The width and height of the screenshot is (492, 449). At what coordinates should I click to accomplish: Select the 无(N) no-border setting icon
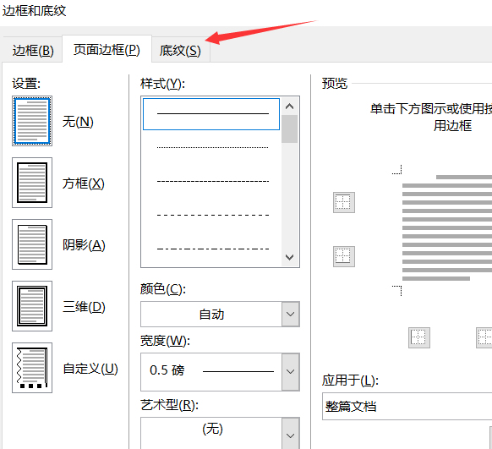32,121
